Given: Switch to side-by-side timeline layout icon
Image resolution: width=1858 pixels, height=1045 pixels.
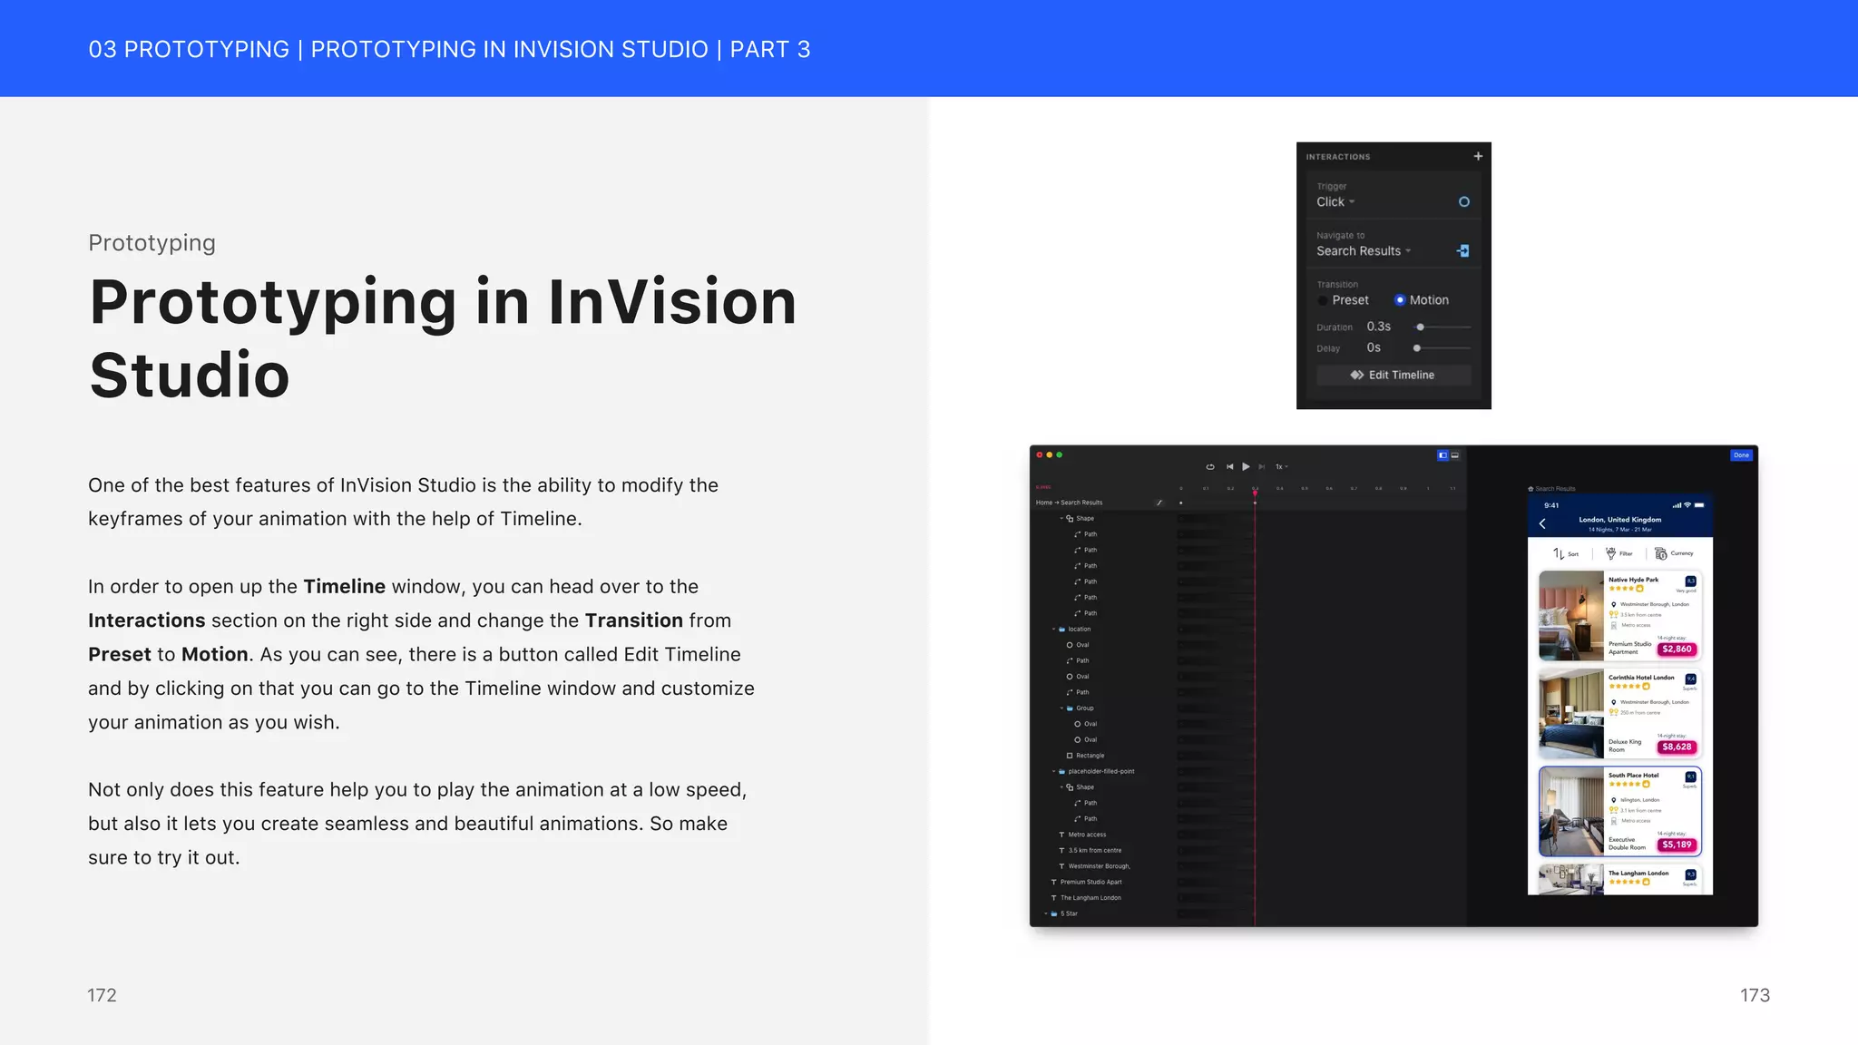Looking at the screenshot, I should [1442, 455].
